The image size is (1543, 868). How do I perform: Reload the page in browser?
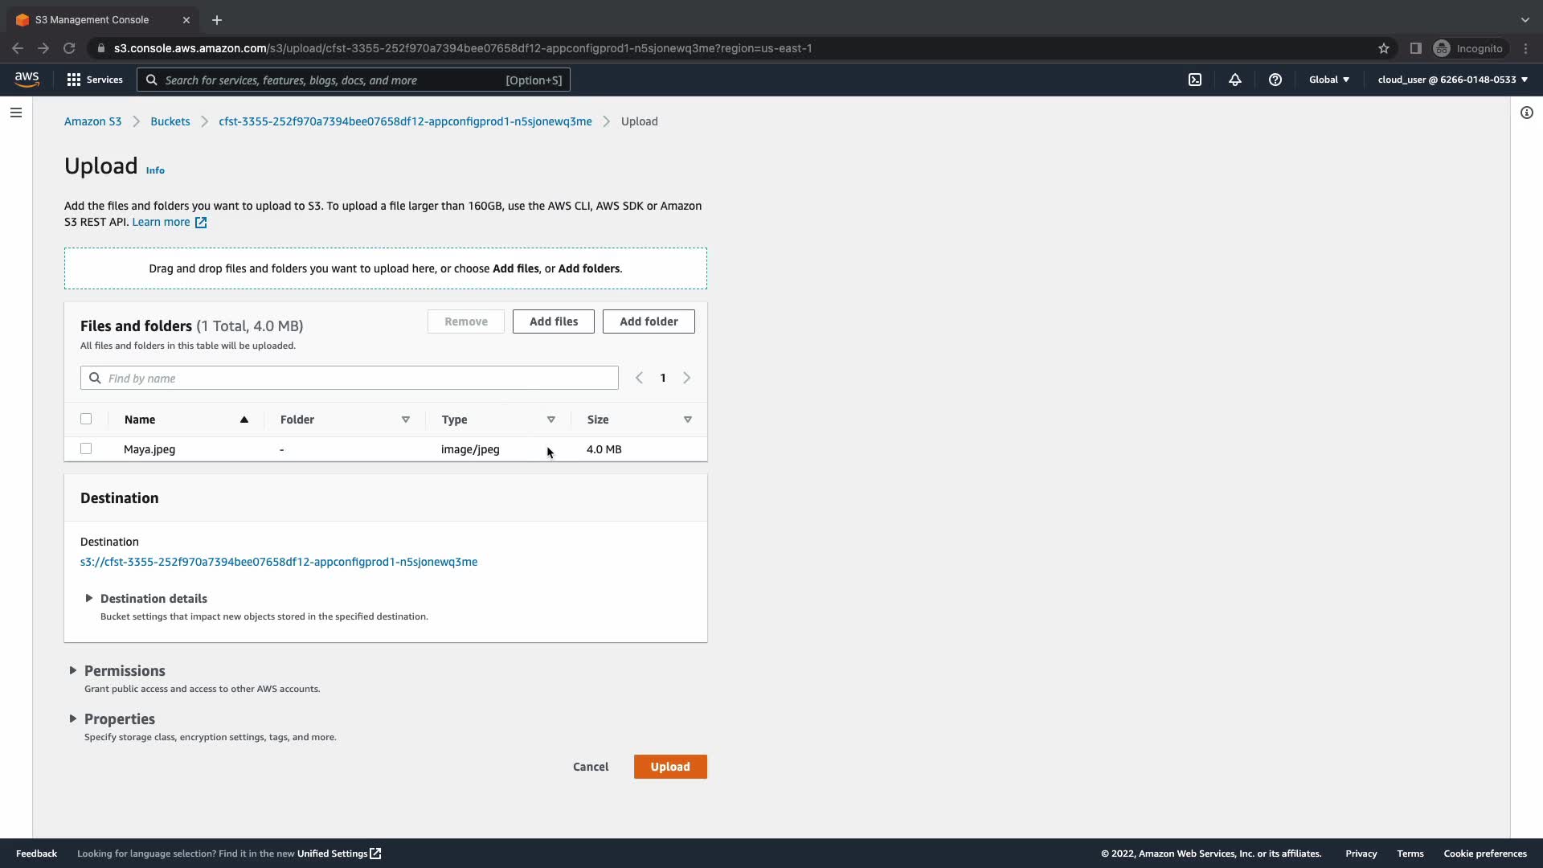[69, 48]
